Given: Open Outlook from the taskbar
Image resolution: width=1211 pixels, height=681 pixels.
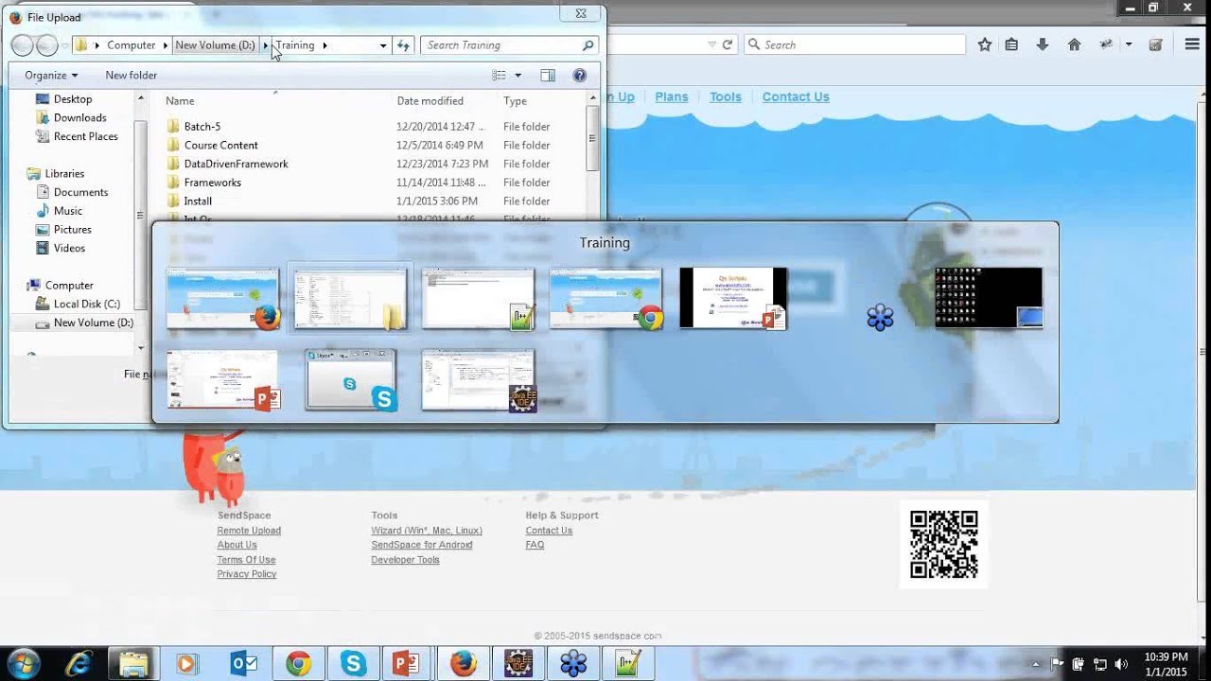Looking at the screenshot, I should (x=243, y=663).
